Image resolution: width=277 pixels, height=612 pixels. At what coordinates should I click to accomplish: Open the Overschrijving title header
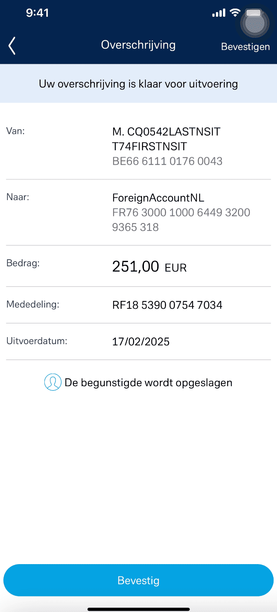(138, 45)
